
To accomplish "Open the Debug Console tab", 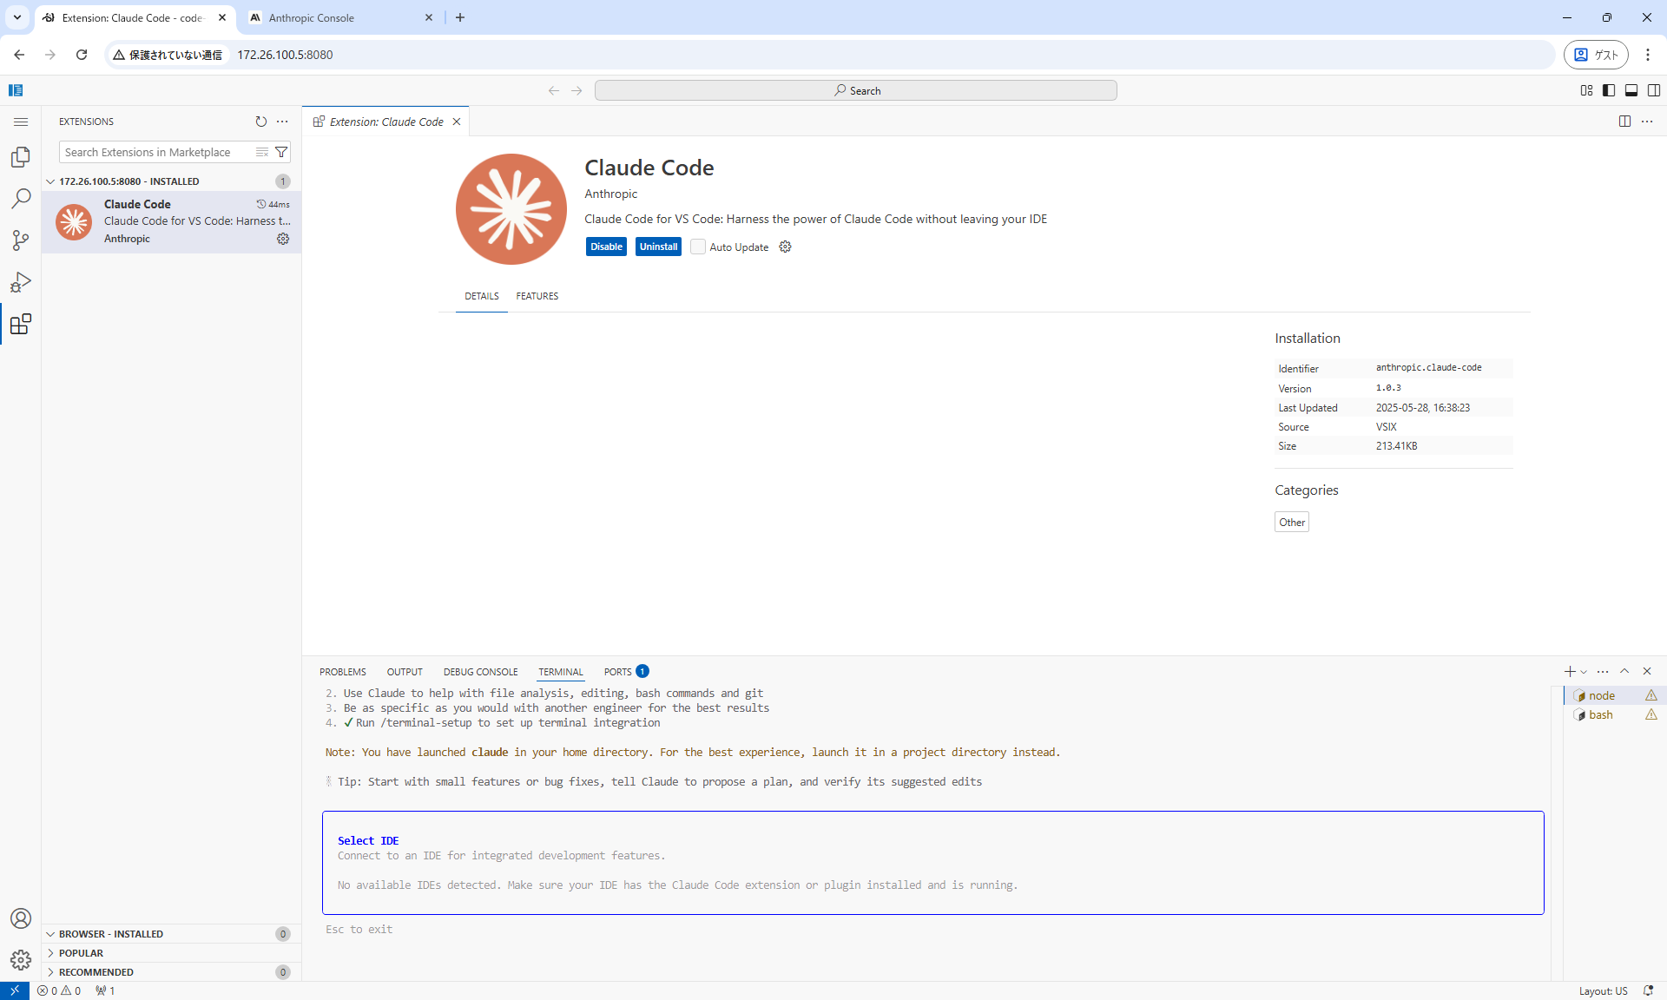I will (x=481, y=672).
